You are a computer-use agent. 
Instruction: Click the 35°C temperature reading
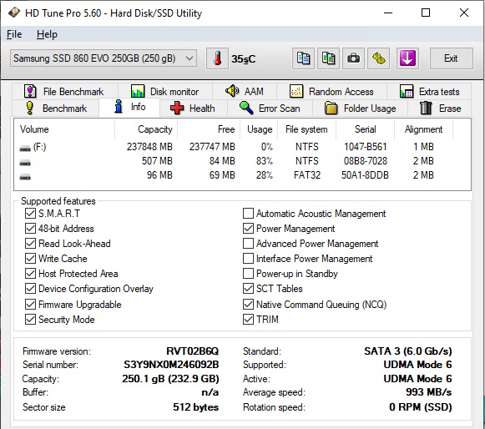pyautogui.click(x=244, y=58)
